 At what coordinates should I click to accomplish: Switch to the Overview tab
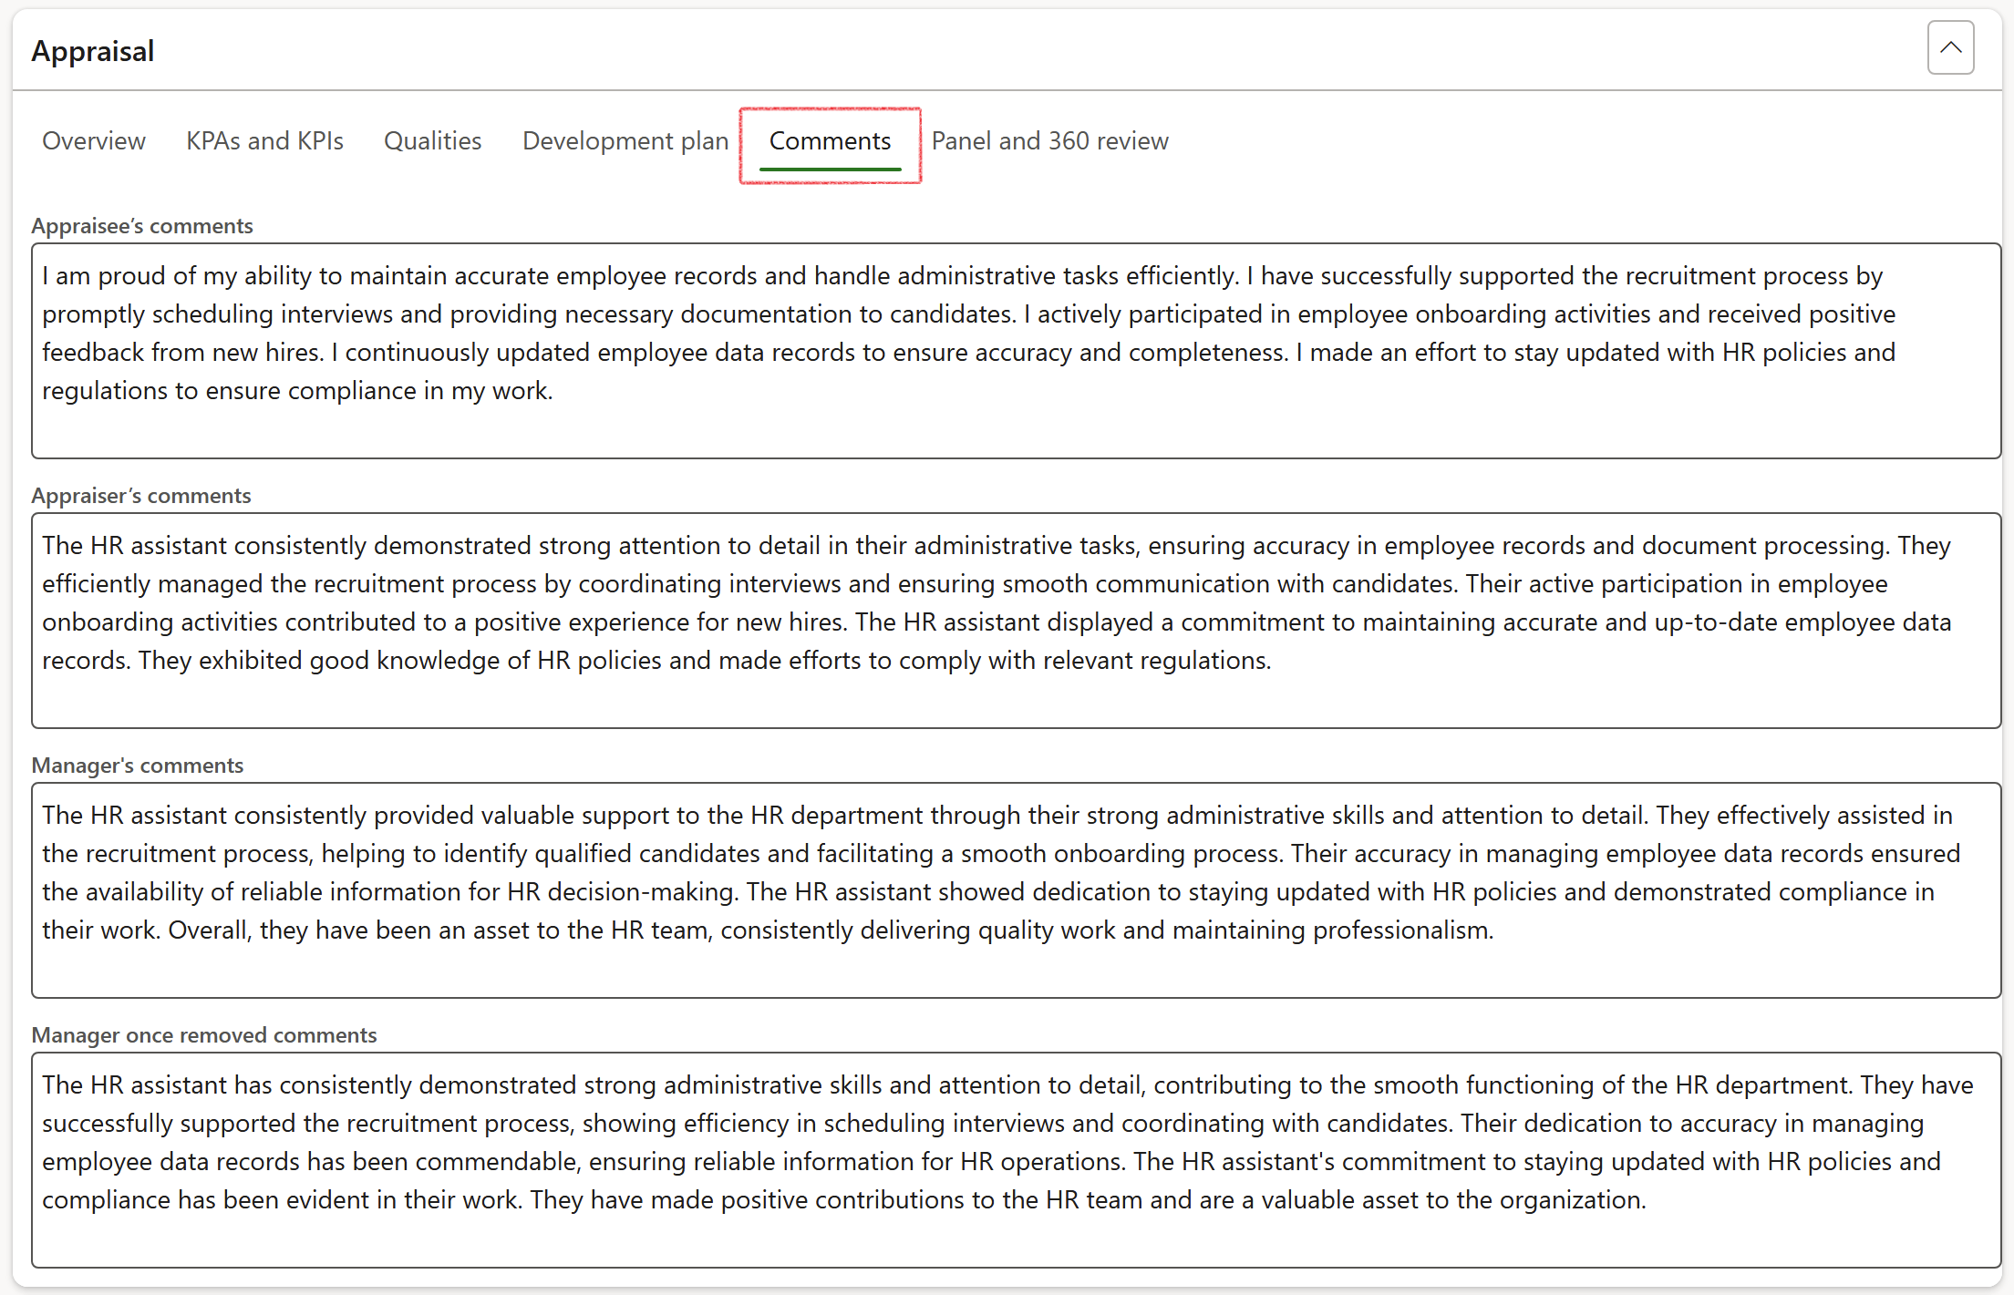pos(94,141)
